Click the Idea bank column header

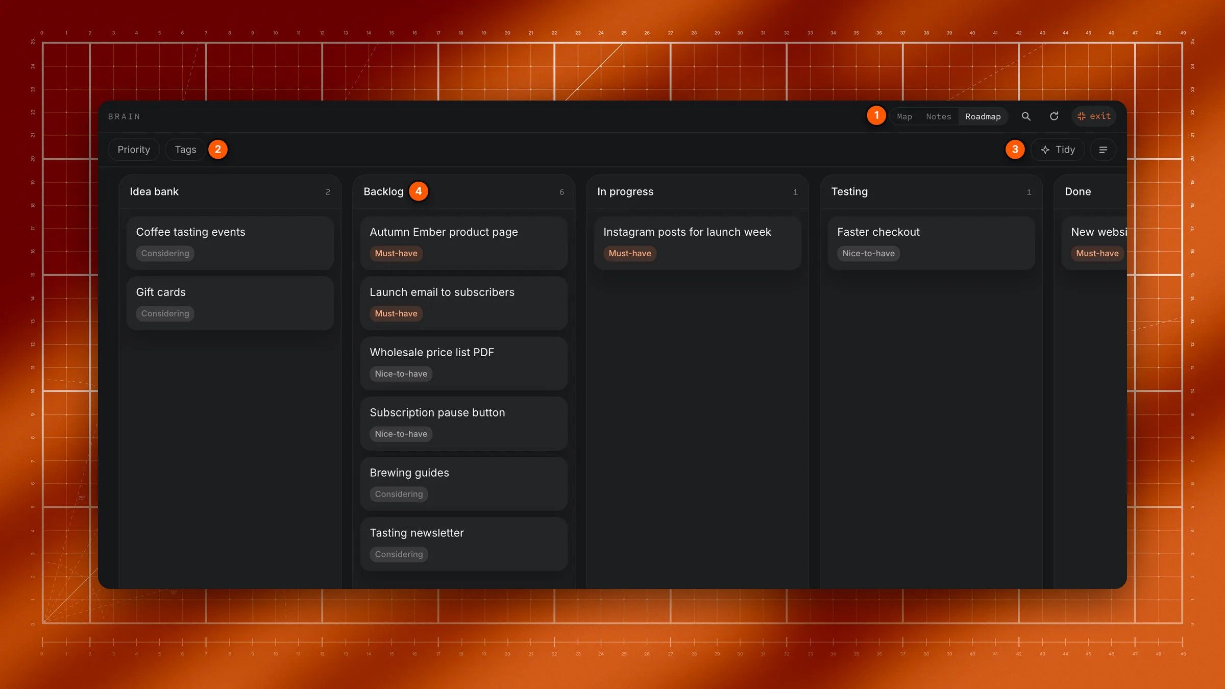pyautogui.click(x=230, y=191)
